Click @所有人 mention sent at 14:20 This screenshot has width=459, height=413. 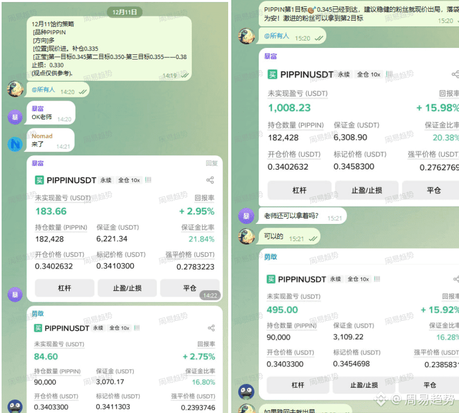[x=43, y=90]
